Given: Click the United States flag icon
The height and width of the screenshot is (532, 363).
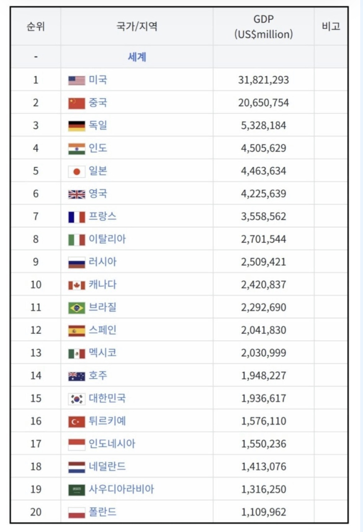Looking at the screenshot, I should coord(77,80).
